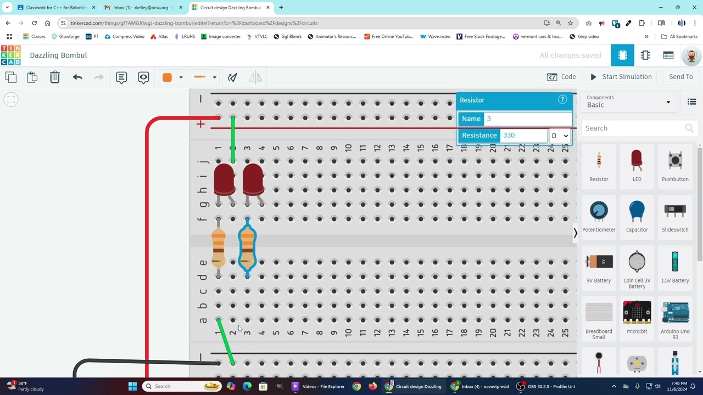Select the Coin Cell 3V Battery component
Viewport: 703px width, 395px height.
pyautogui.click(x=637, y=268)
